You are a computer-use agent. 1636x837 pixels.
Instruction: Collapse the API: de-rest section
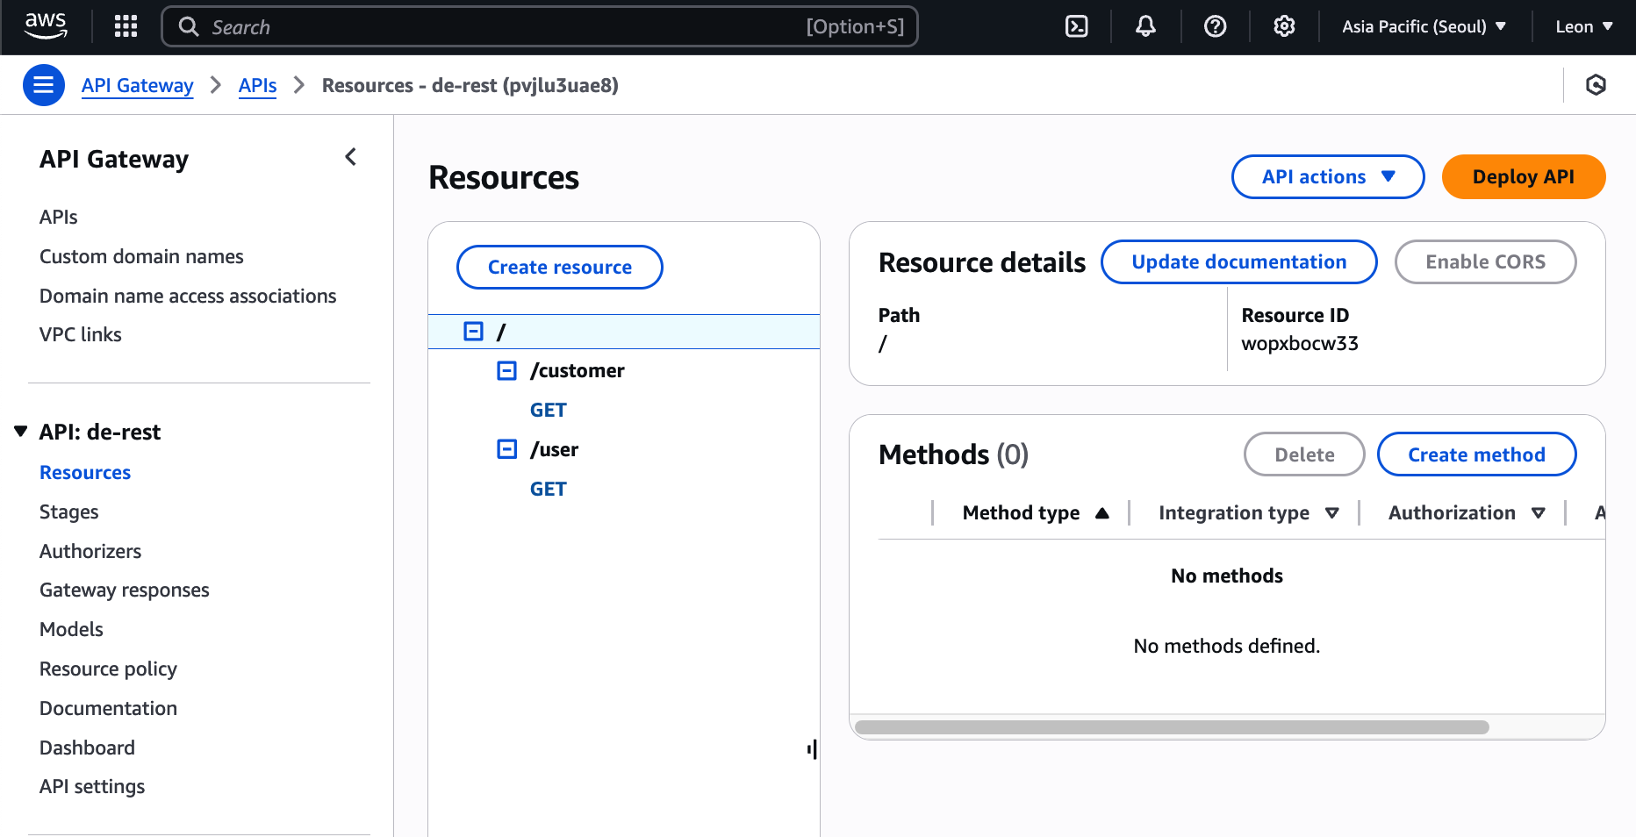click(21, 432)
